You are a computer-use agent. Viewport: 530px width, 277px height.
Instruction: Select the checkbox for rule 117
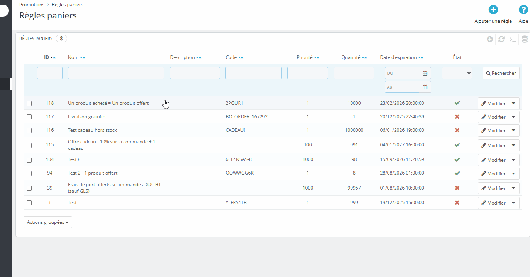point(29,117)
